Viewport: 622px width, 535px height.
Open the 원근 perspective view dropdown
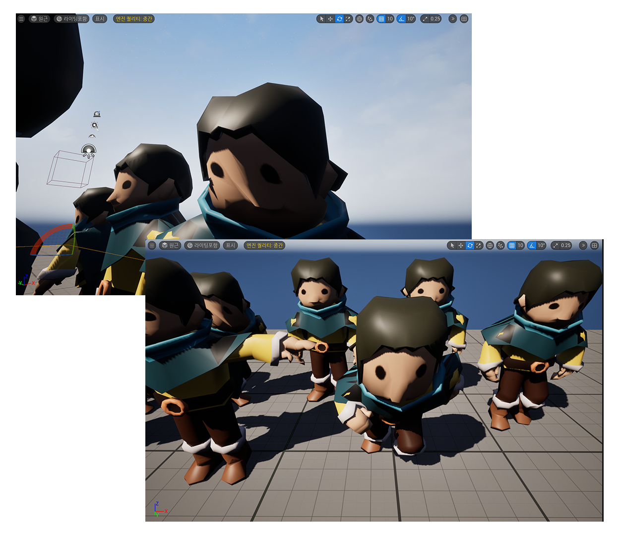point(39,18)
